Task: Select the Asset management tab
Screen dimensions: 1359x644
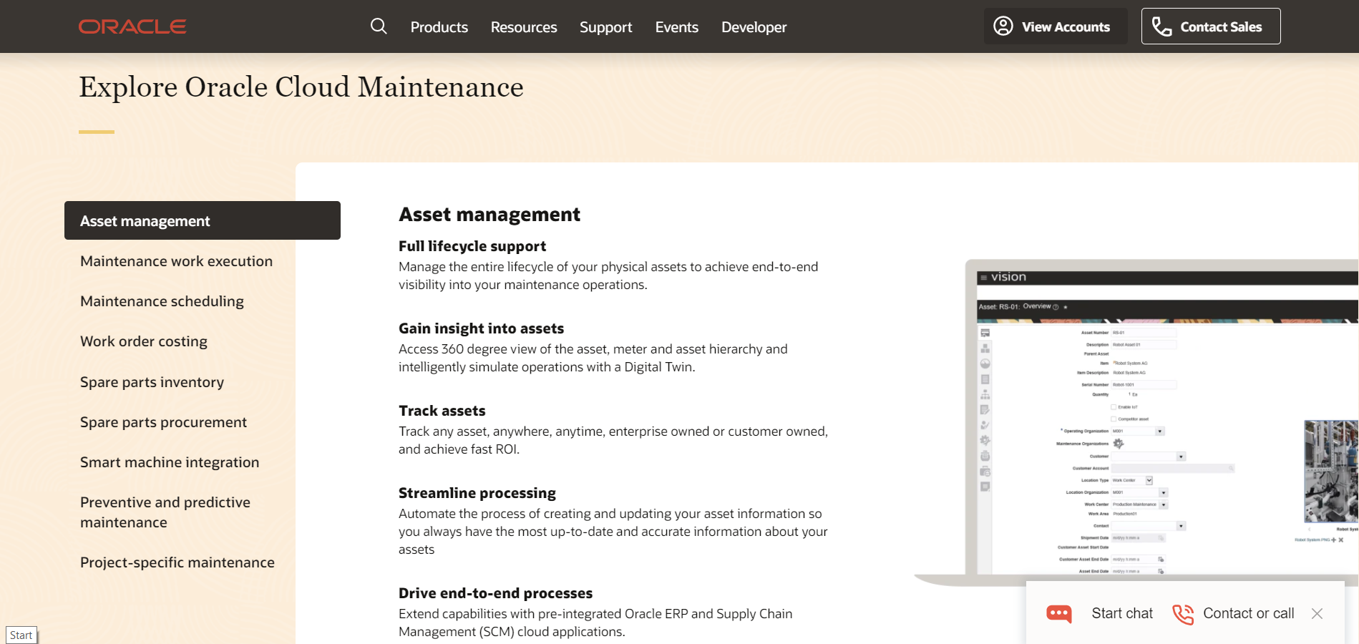Action: 203,220
